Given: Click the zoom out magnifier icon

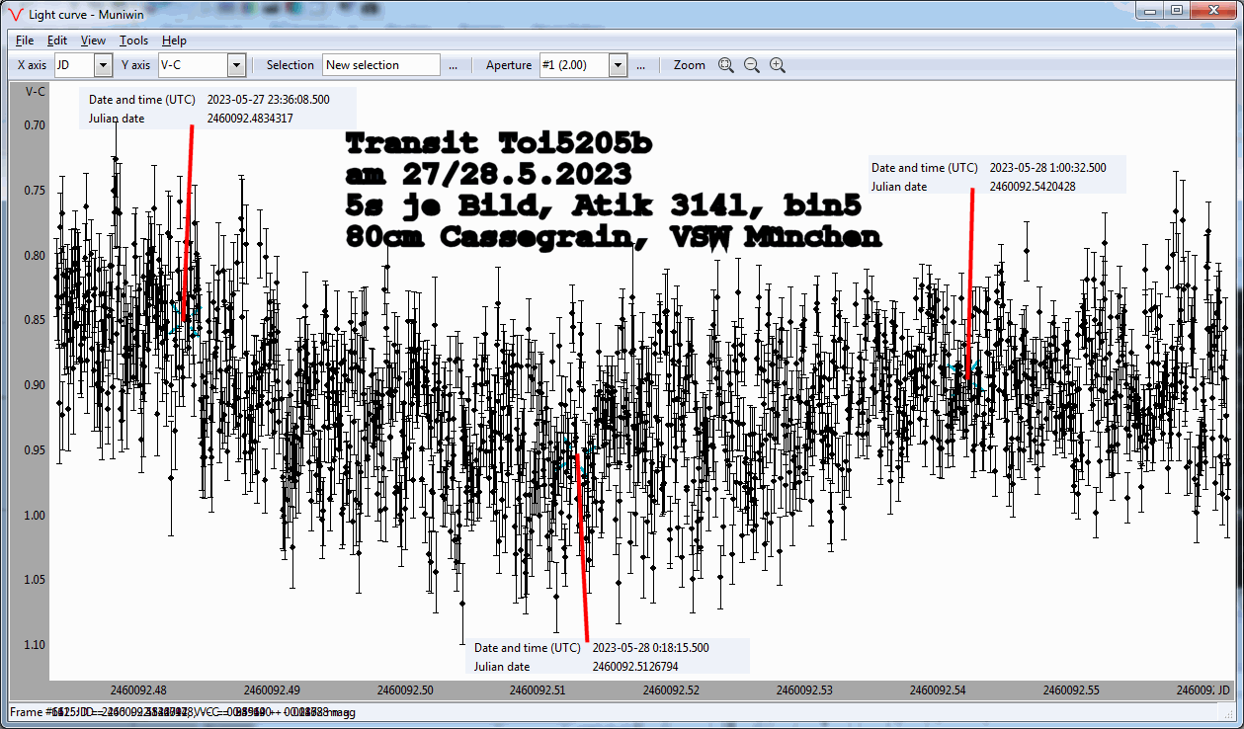Looking at the screenshot, I should (752, 65).
